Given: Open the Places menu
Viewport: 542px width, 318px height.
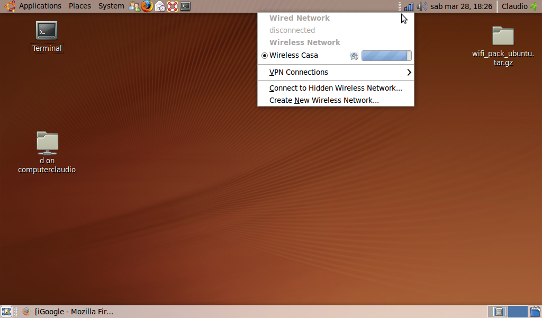Looking at the screenshot, I should pyautogui.click(x=80, y=6).
